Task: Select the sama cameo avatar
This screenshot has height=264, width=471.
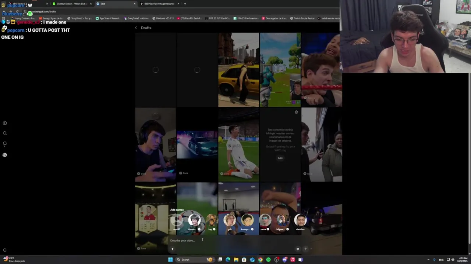Action: point(265,221)
